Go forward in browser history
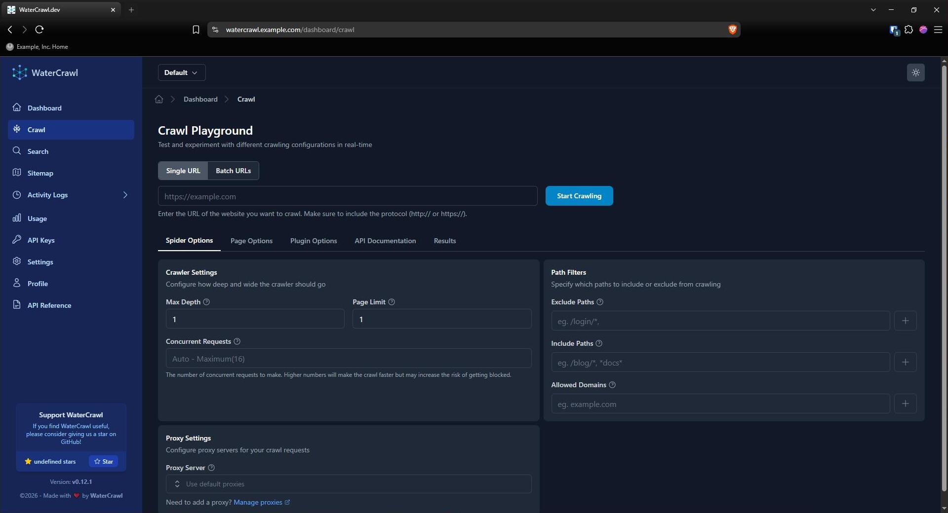 [24, 30]
